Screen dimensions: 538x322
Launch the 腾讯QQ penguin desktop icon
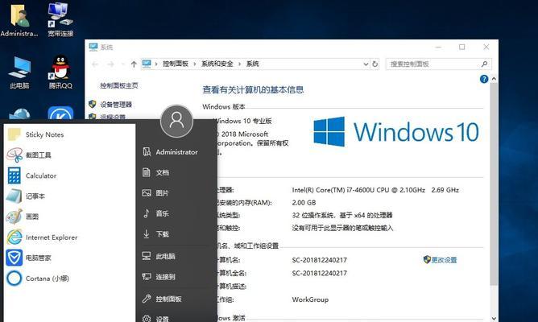60,72
